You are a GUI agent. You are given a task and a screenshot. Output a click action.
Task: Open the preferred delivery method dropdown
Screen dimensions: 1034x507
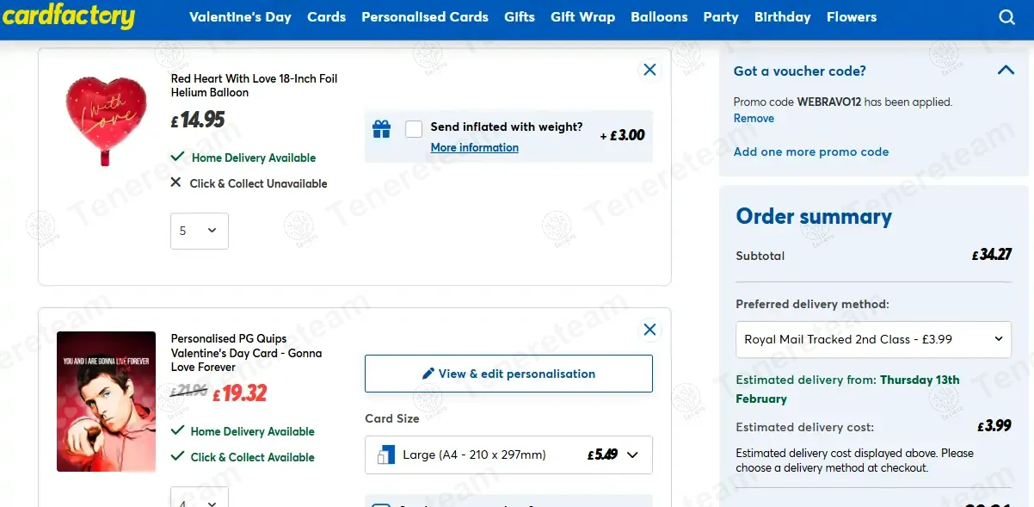tap(873, 339)
